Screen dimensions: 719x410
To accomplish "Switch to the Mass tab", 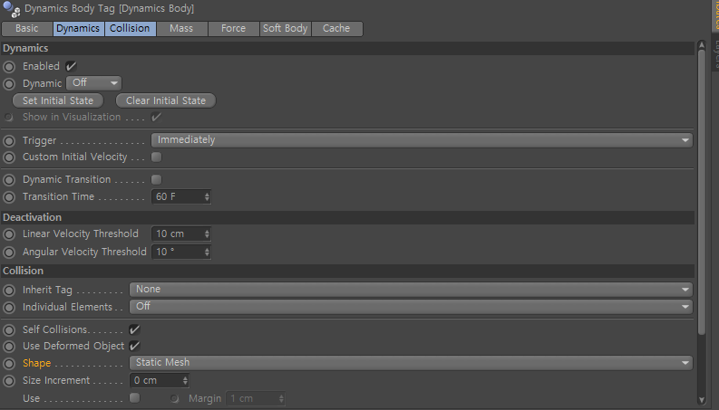I will click(181, 28).
